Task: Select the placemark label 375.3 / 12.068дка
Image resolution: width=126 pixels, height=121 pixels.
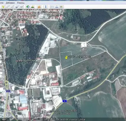Action: point(80,57)
